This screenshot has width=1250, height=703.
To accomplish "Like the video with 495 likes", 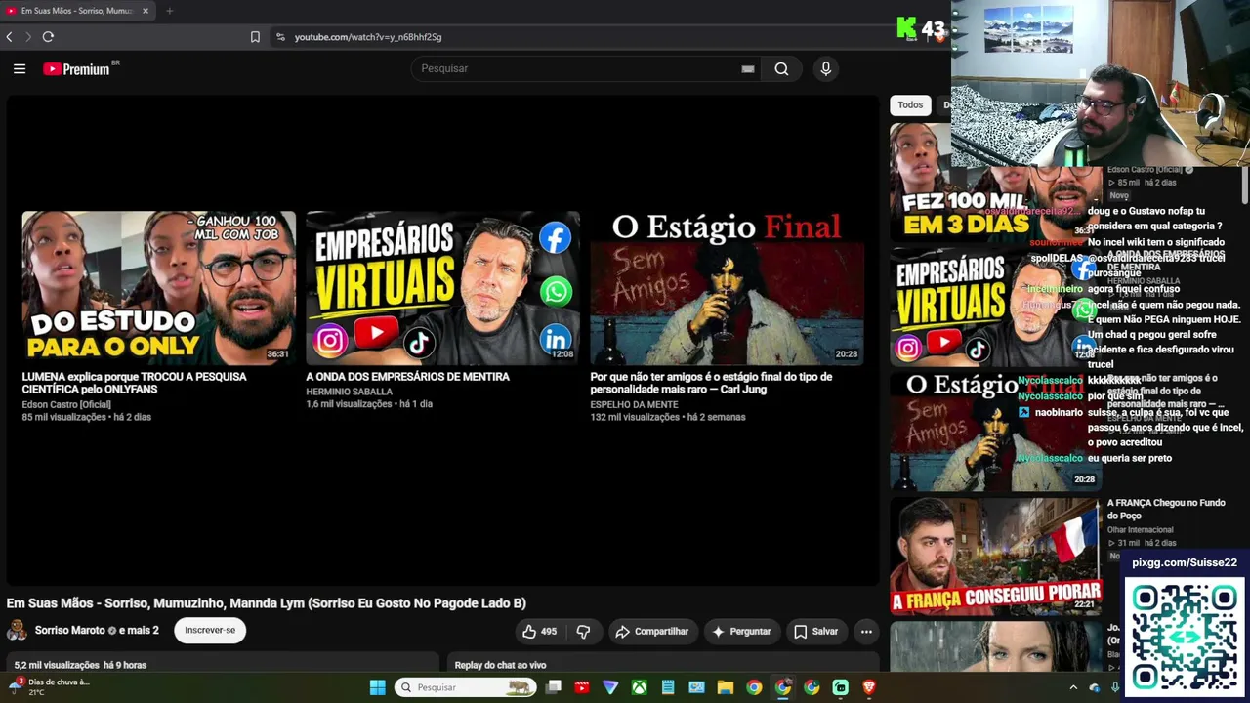I will click(539, 632).
